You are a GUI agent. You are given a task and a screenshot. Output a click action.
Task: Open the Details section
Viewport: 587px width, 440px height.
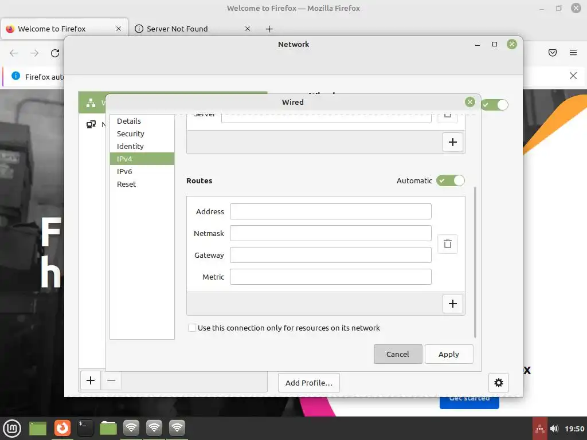coord(142,121)
